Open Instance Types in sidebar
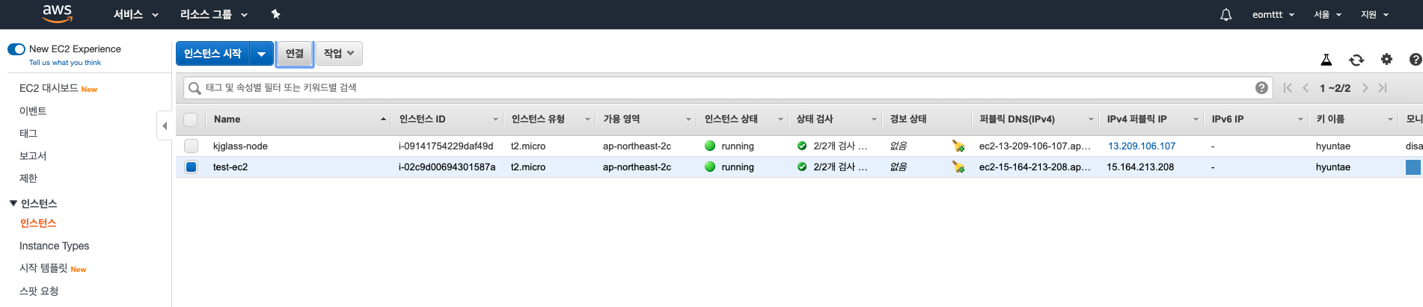This screenshot has height=307, width=1423. pos(54,246)
